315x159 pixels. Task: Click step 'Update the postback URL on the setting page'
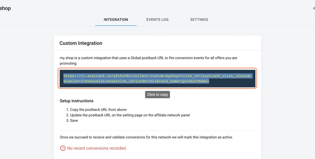pyautogui.click(x=130, y=115)
